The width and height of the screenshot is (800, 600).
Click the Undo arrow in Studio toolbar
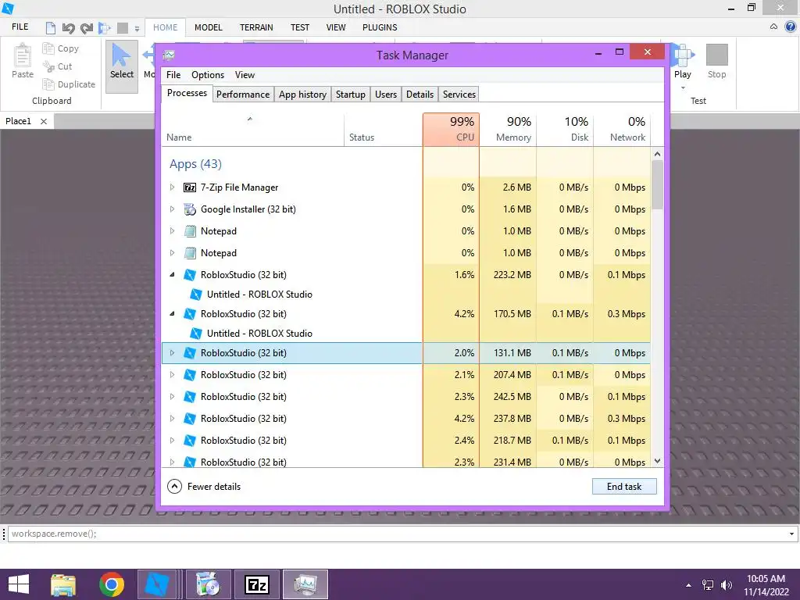[68, 28]
